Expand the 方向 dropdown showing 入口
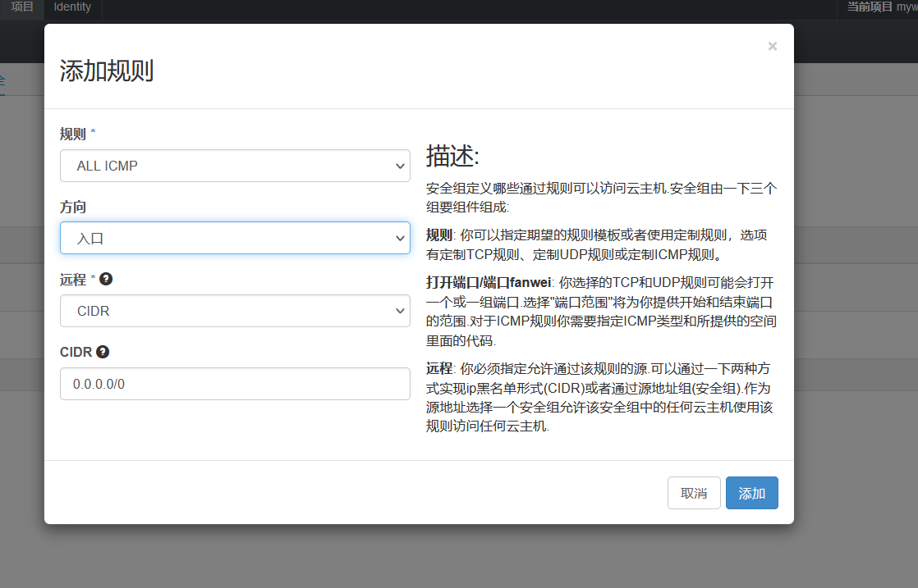 [235, 238]
